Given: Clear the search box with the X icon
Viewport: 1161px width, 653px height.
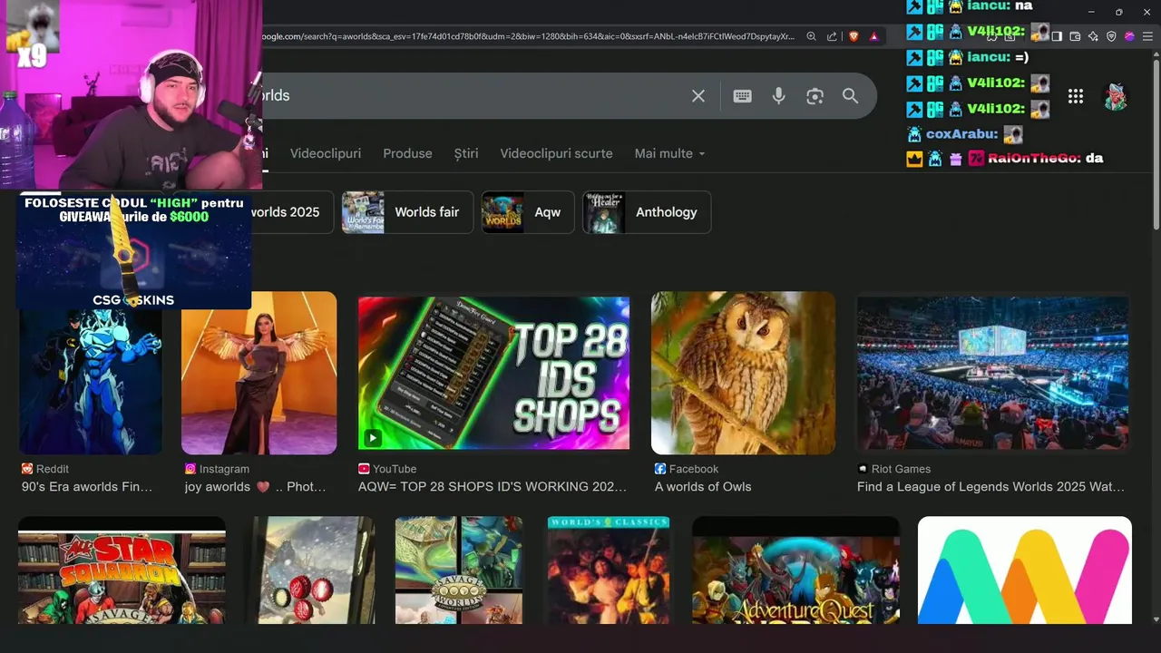Looking at the screenshot, I should pyautogui.click(x=698, y=96).
